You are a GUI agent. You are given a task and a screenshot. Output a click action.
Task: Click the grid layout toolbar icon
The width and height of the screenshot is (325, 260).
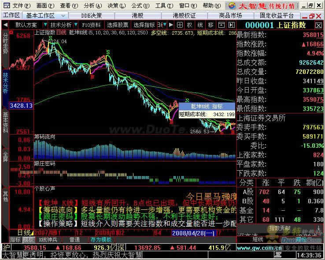click(x=180, y=25)
